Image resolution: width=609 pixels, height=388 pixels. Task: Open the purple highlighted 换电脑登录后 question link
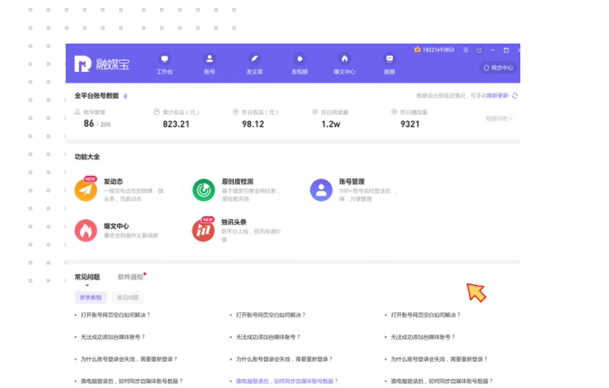tap(287, 381)
